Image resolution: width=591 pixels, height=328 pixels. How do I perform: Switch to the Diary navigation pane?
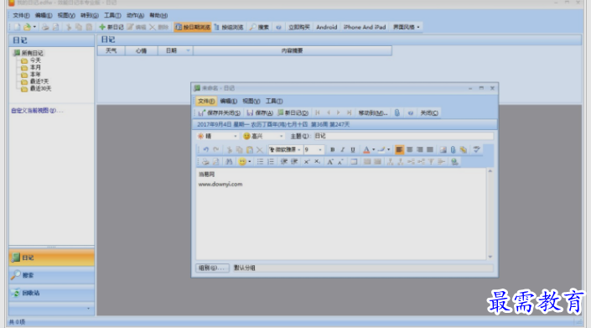click(51, 258)
